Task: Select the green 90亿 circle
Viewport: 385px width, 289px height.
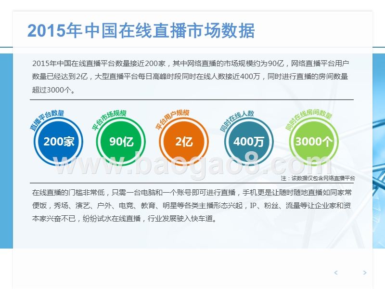Action: click(x=121, y=142)
